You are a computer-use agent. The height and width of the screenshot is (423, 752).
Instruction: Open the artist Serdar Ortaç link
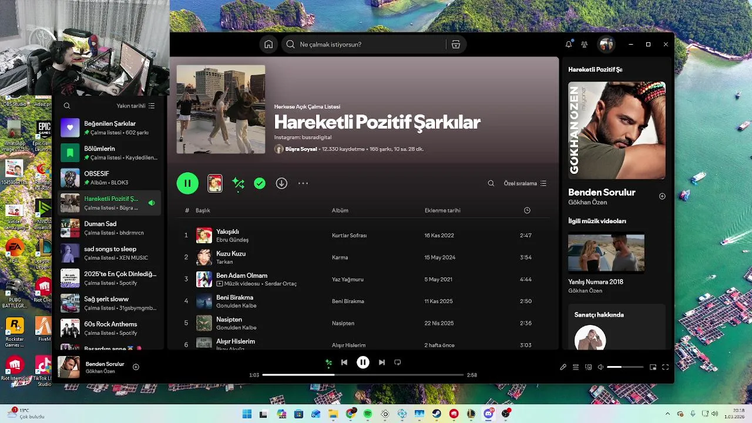click(x=281, y=284)
